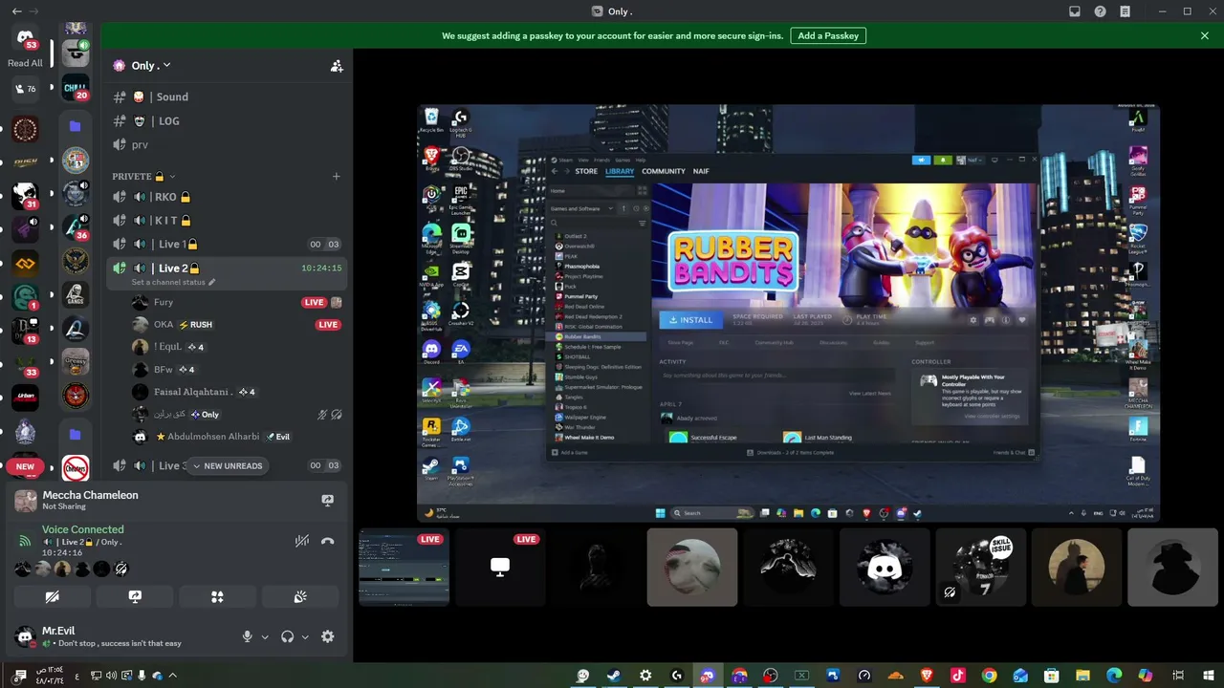Open Google Chrome from the taskbar
This screenshot has height=688, width=1224.
(989, 676)
